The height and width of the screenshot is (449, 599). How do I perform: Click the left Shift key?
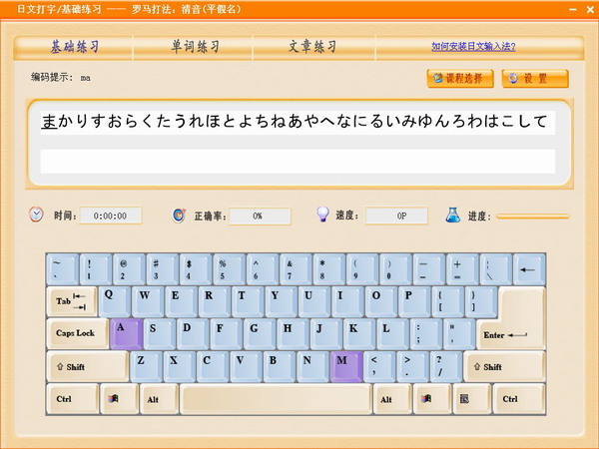[x=88, y=367]
